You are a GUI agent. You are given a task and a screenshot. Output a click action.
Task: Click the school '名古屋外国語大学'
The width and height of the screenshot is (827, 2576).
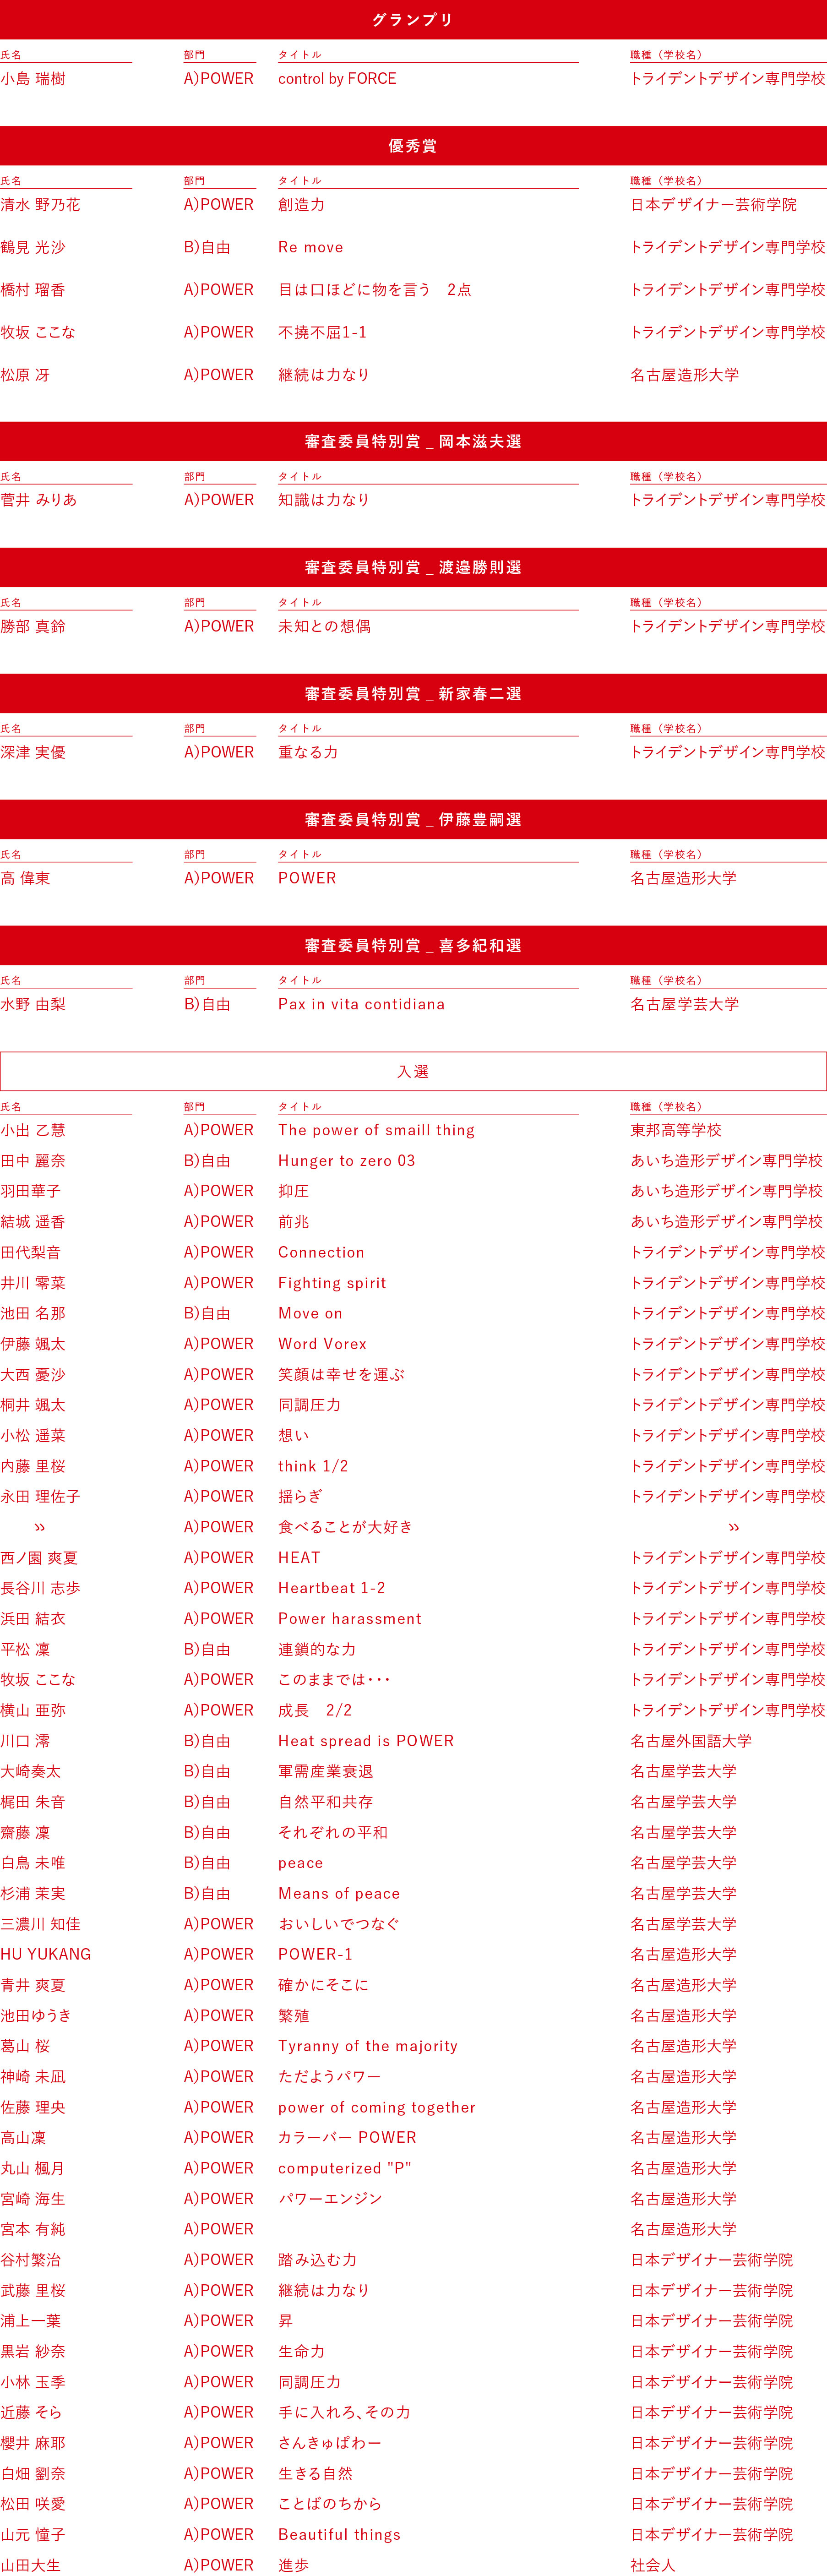(691, 1741)
